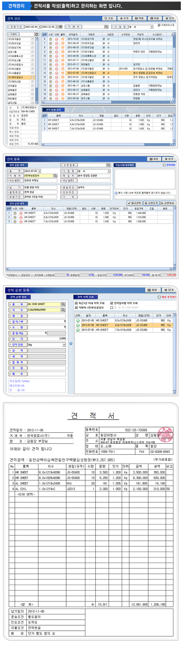Click the 추가 add button in 견적 관리
The width and height of the screenshot is (182, 650).
(x=124, y=18)
